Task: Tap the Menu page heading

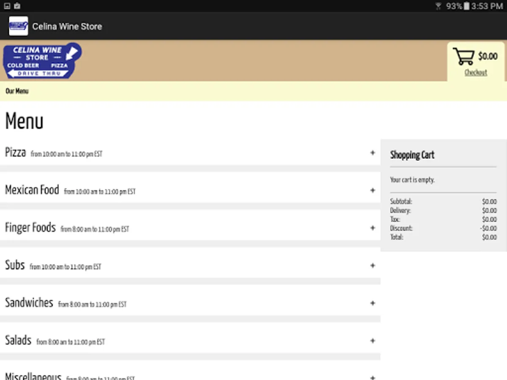Action: [24, 121]
